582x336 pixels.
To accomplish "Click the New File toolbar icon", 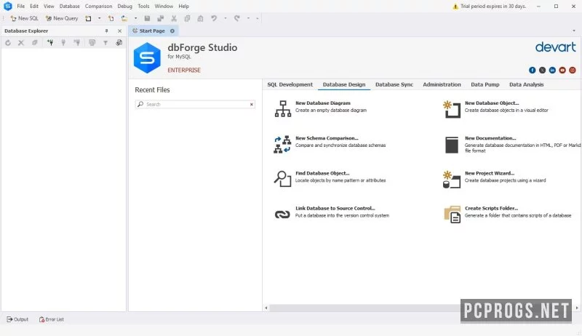I will coord(111,18).
